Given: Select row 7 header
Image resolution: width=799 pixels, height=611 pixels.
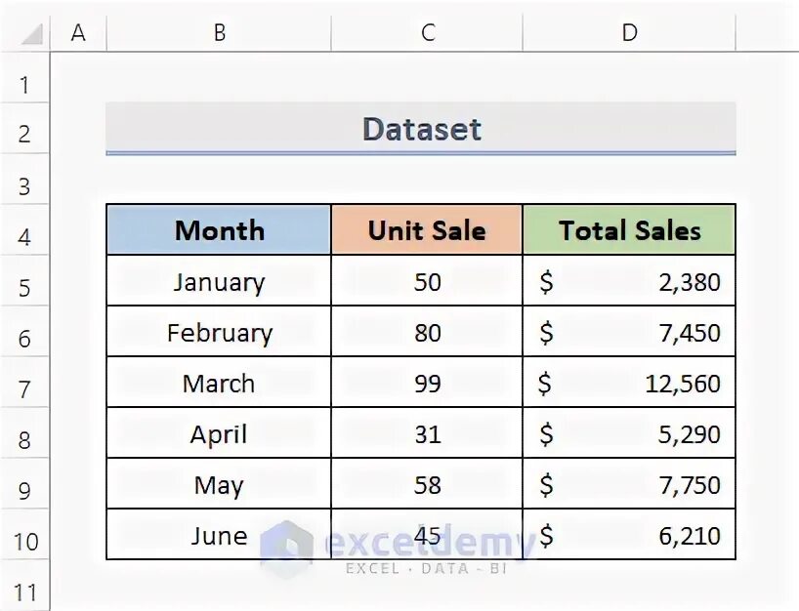Looking at the screenshot, I should 24,389.
